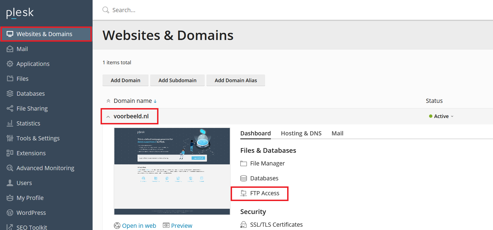The height and width of the screenshot is (230, 493).
Task: Click the Add Subdomain button
Action: (177, 80)
